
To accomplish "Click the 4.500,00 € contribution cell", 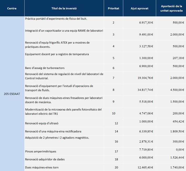I will coord(176,90).
